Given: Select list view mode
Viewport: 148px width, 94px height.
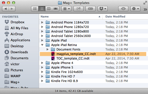Looking at the screenshot, I should tap(42, 9).
